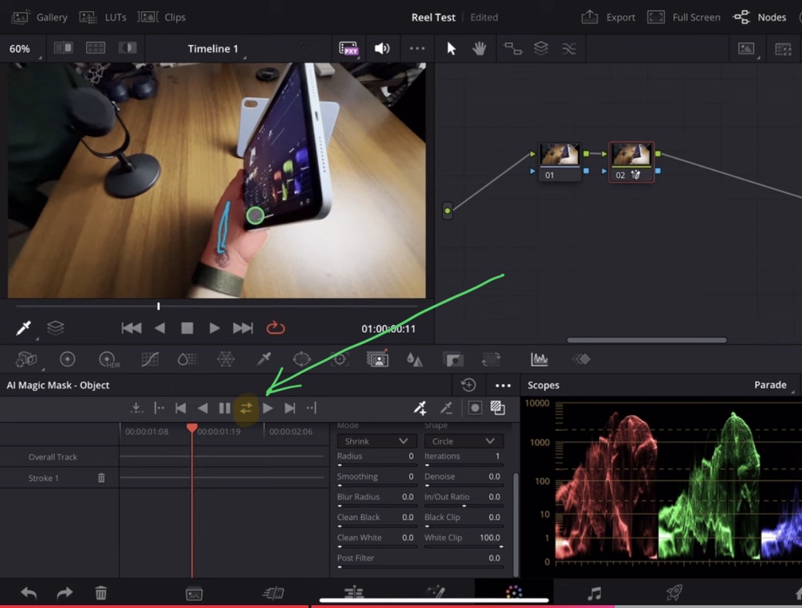This screenshot has width=802, height=608.
Task: Click the Timeline 1 menu
Action: pyautogui.click(x=213, y=48)
